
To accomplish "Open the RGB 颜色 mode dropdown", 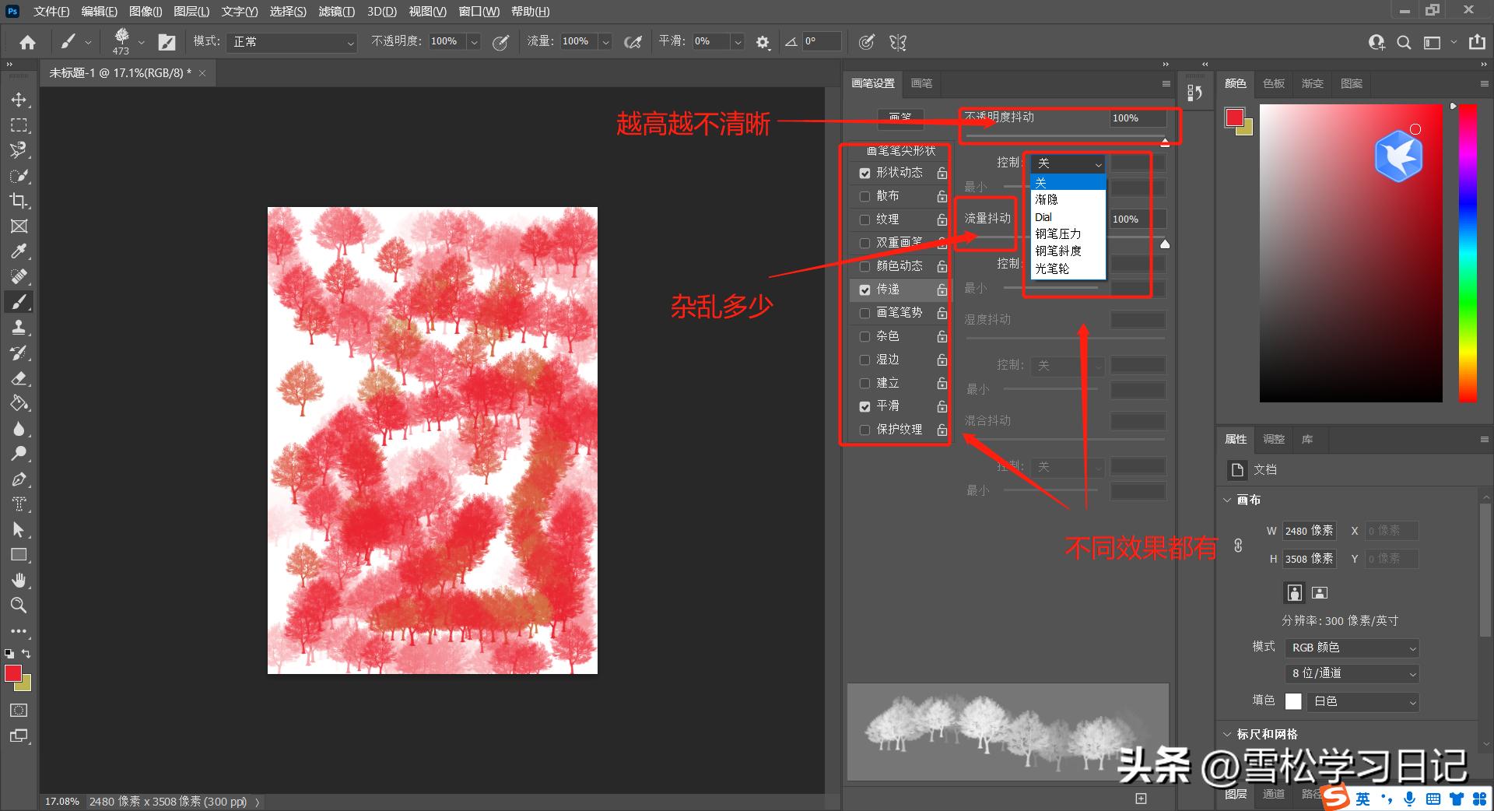I will [1351, 647].
